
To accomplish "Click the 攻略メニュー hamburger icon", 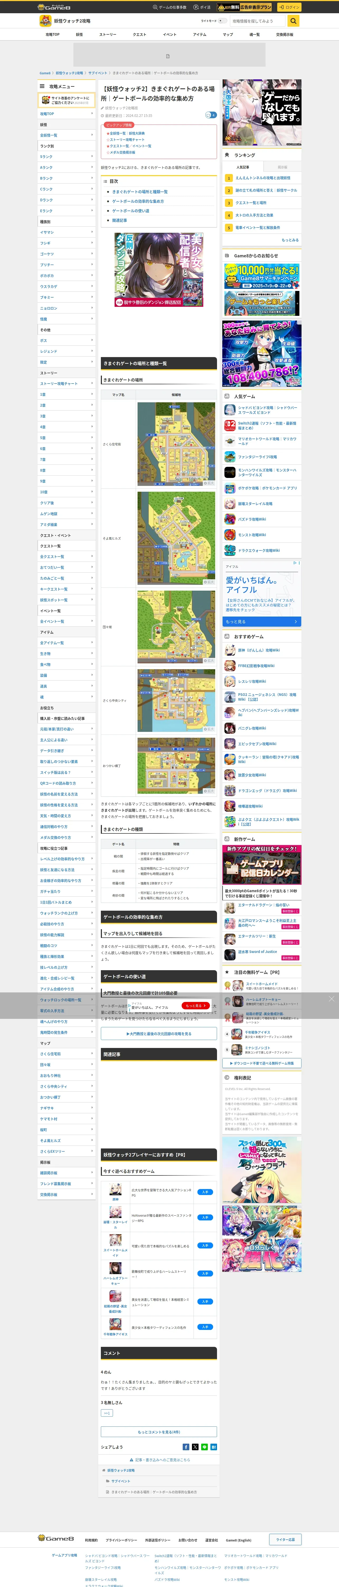I will [43, 86].
